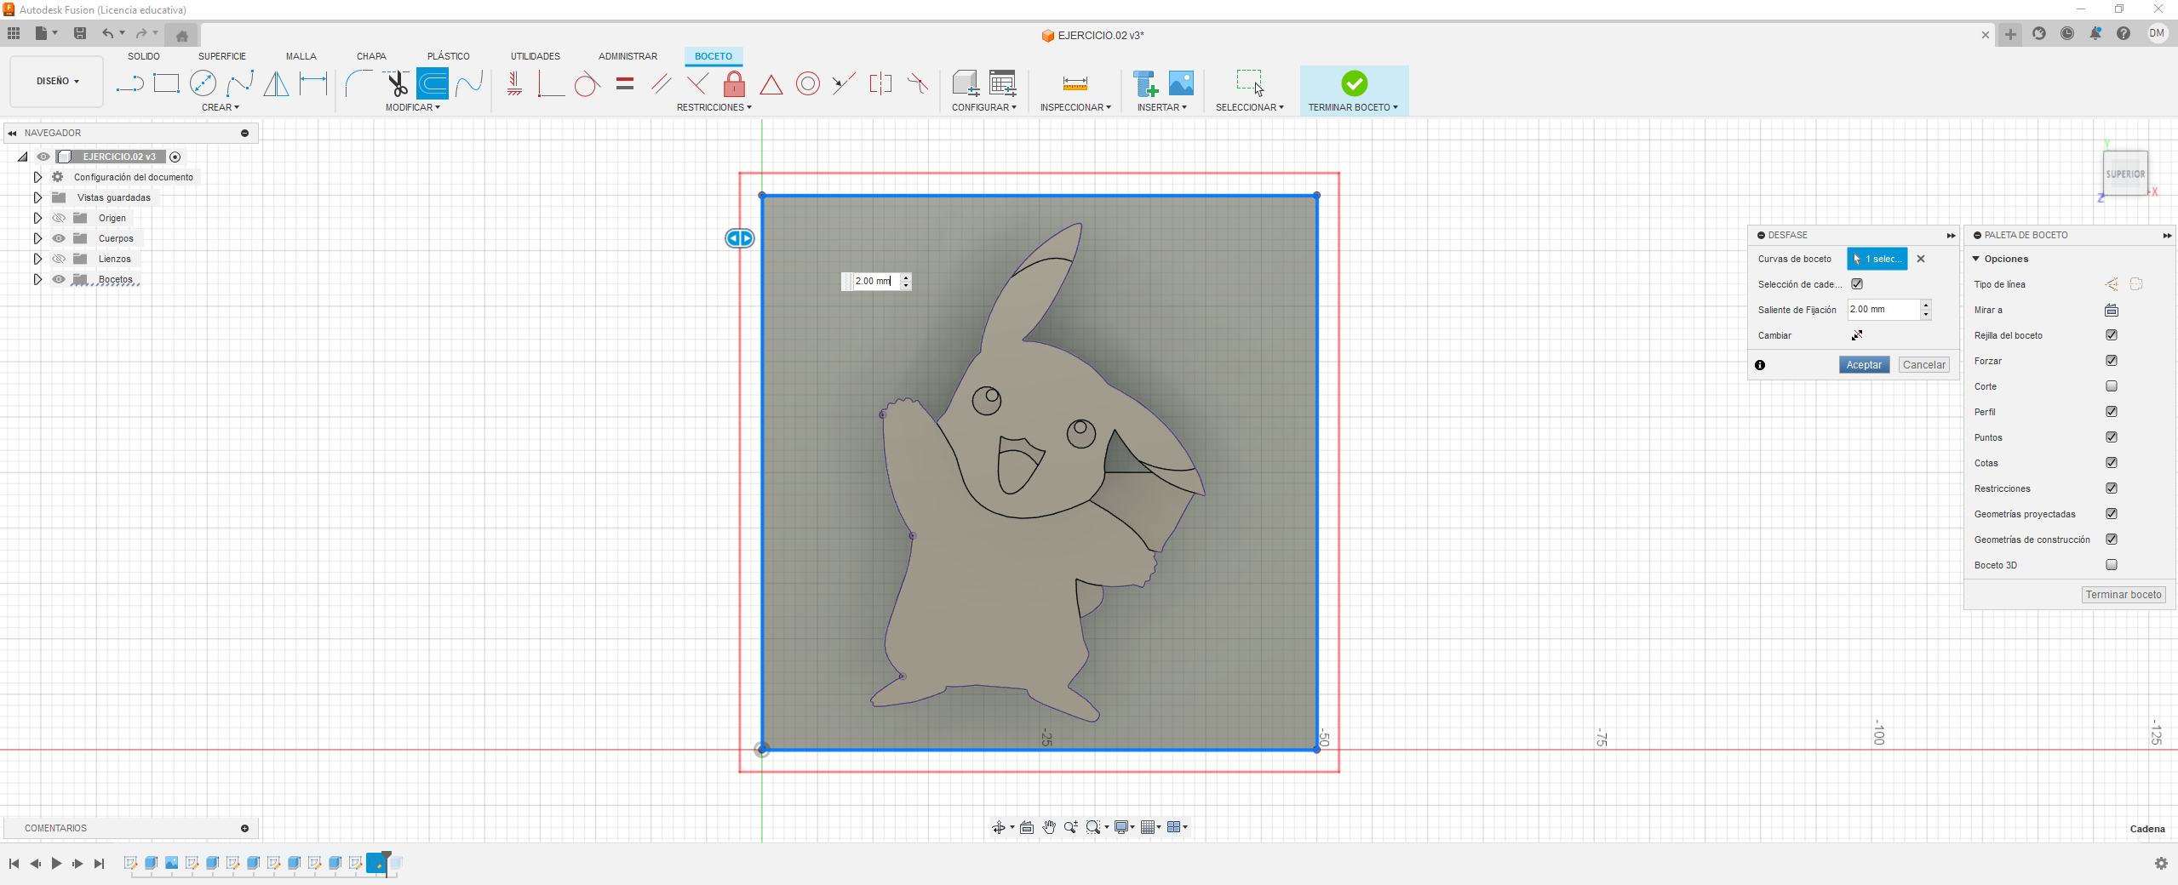The width and height of the screenshot is (2178, 885).
Task: Toggle the Puntos checkbox
Action: point(2112,437)
